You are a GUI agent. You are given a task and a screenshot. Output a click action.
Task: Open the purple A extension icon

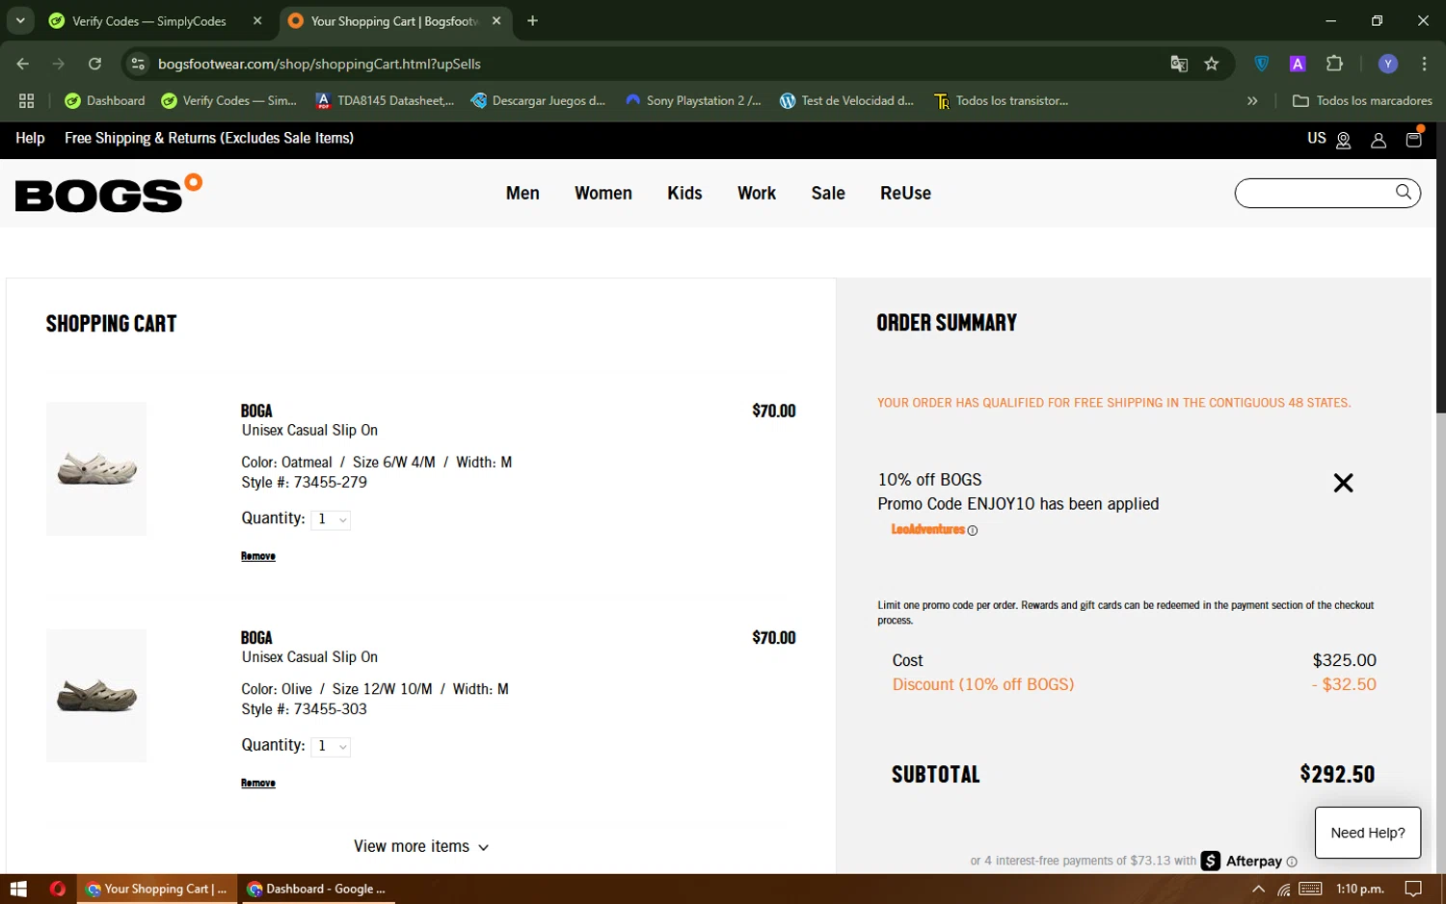(x=1298, y=64)
